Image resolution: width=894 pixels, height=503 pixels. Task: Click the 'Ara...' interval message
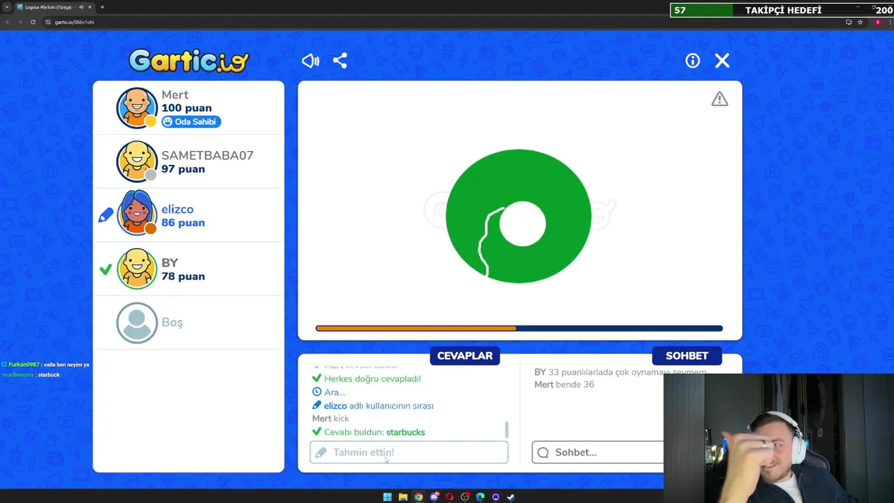point(335,392)
